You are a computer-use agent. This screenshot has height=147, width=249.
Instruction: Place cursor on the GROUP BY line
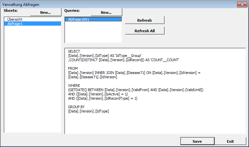tap(76, 107)
